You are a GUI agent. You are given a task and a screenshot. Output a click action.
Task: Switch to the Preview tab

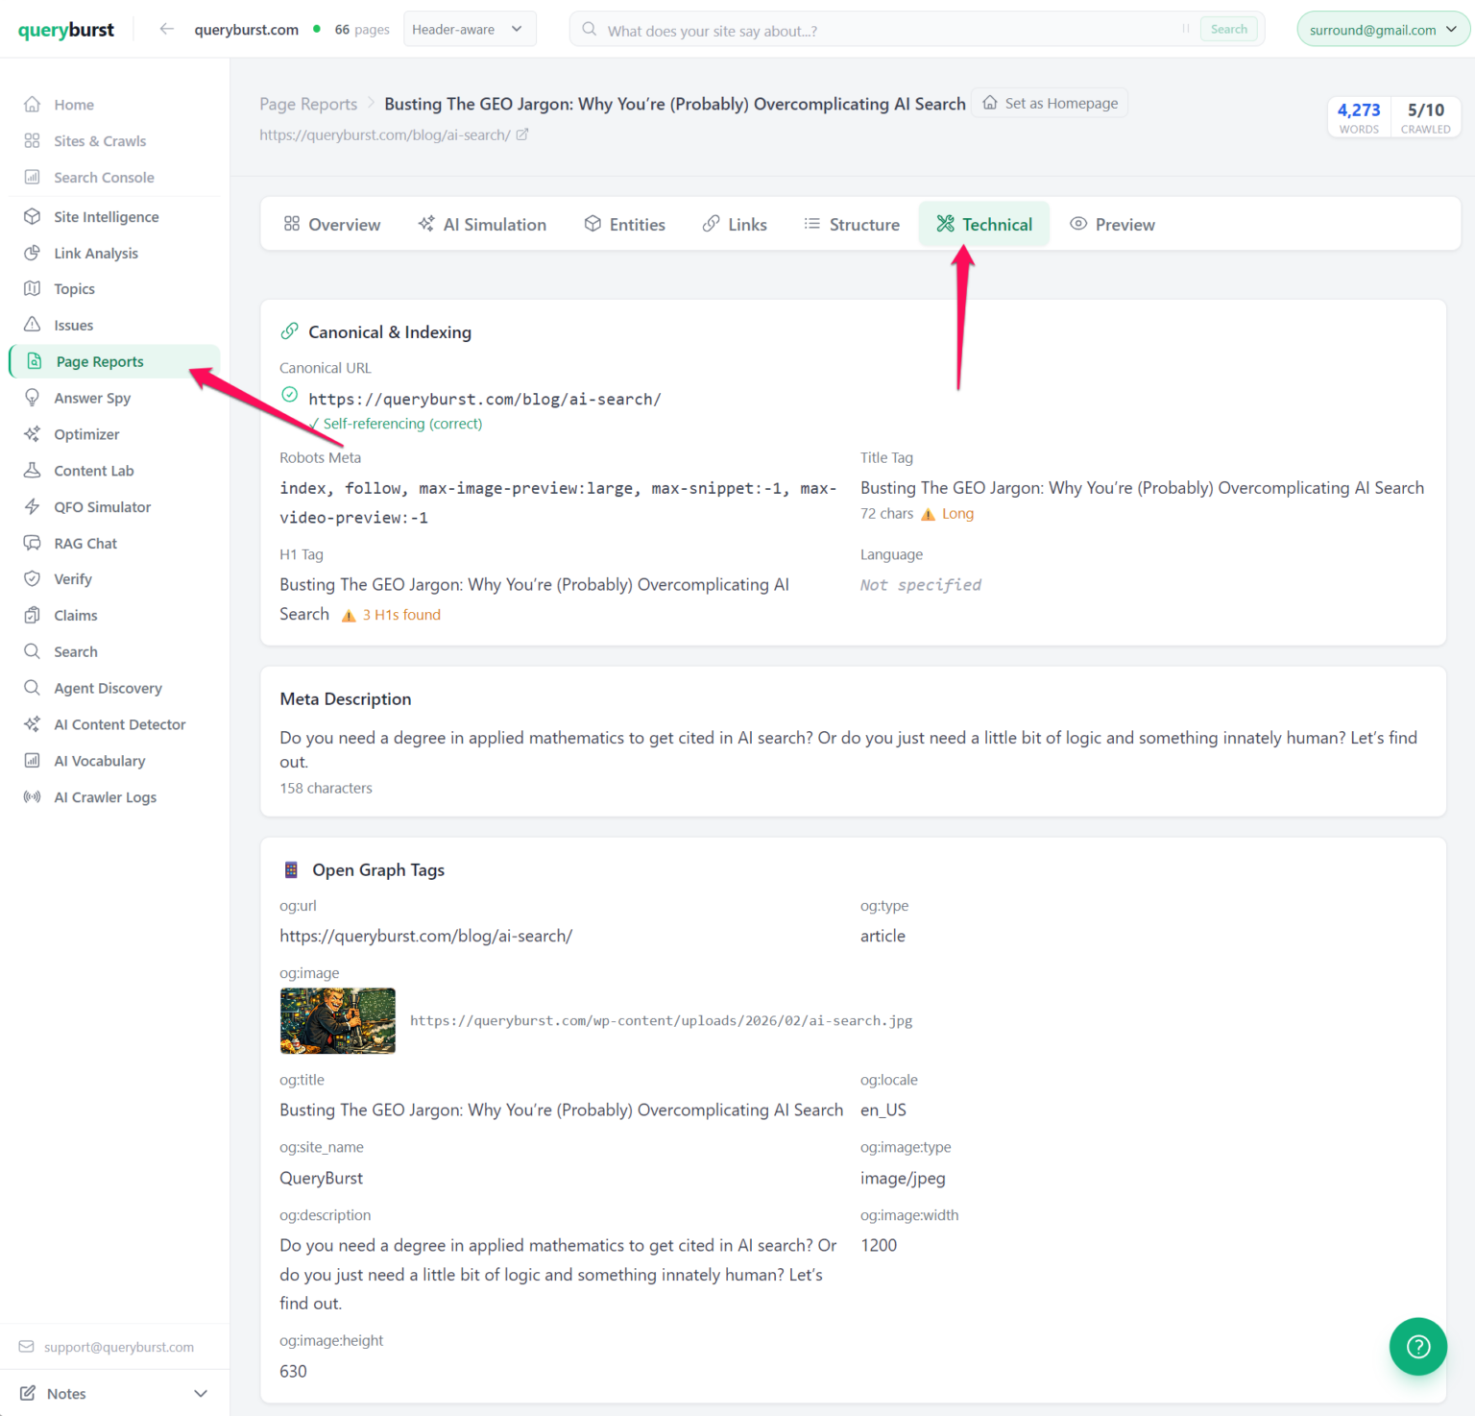click(1112, 225)
